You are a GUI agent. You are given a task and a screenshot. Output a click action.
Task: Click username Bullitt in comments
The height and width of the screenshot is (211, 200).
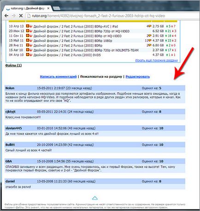[10, 145]
